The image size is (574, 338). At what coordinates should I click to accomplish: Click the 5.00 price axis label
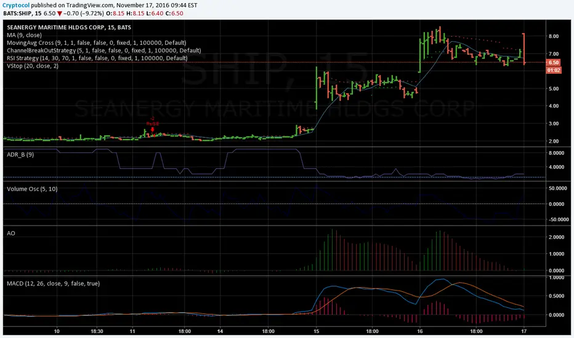click(554, 88)
